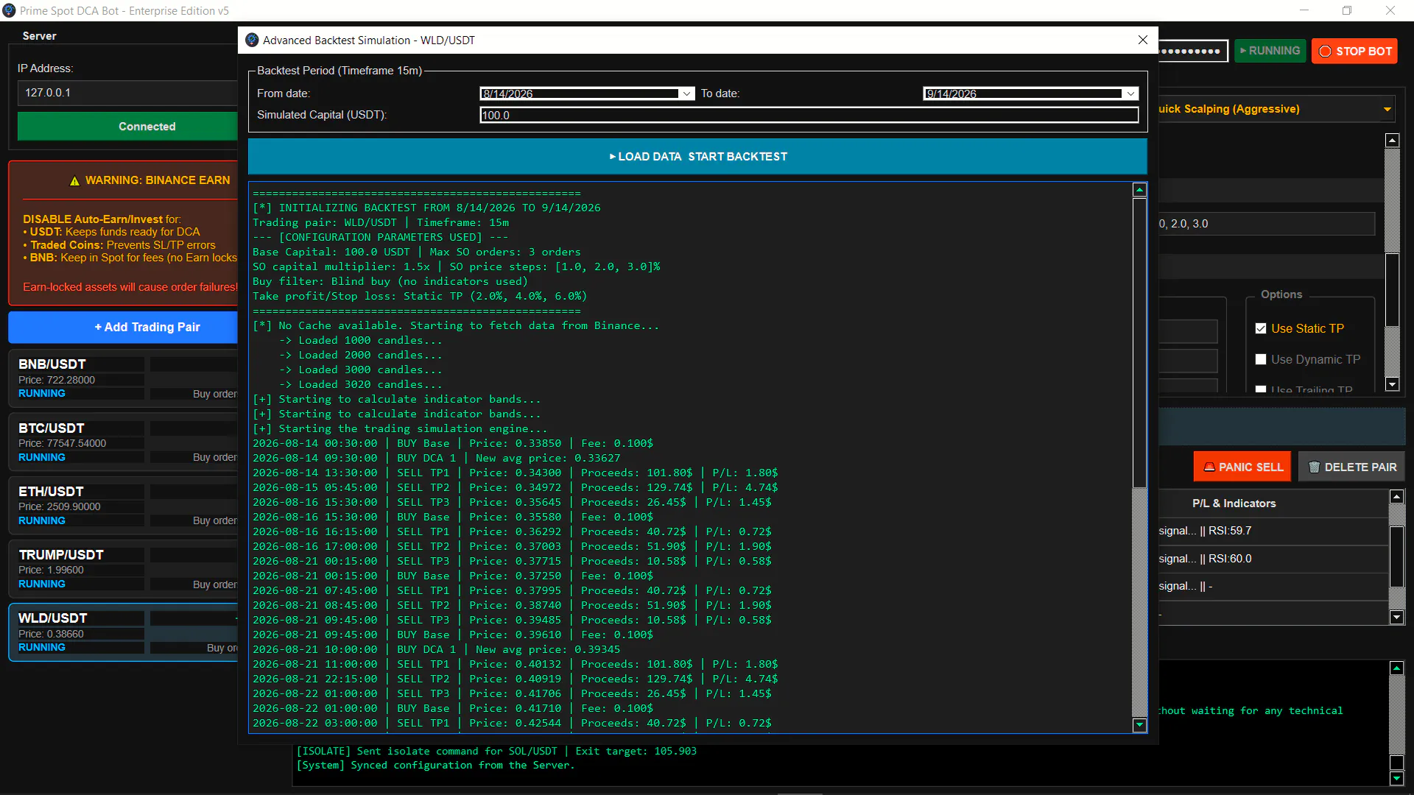The height and width of the screenshot is (795, 1414).
Task: Click the Prime Spot DCA Bot app icon
Action: tap(9, 10)
